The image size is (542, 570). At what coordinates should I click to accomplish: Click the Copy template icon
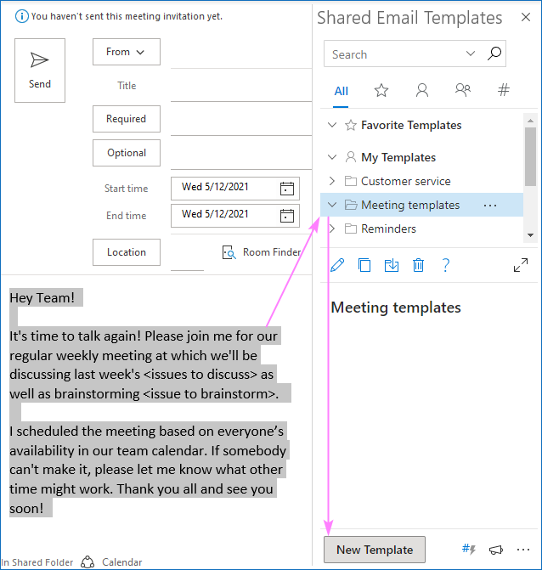tap(364, 265)
